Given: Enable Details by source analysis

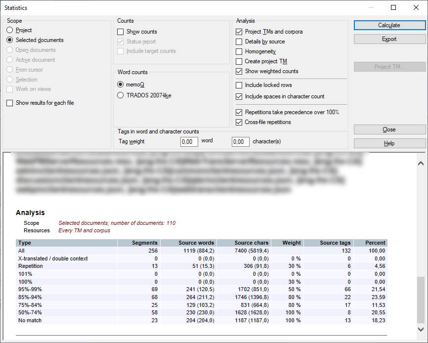Looking at the screenshot, I should 239,41.
